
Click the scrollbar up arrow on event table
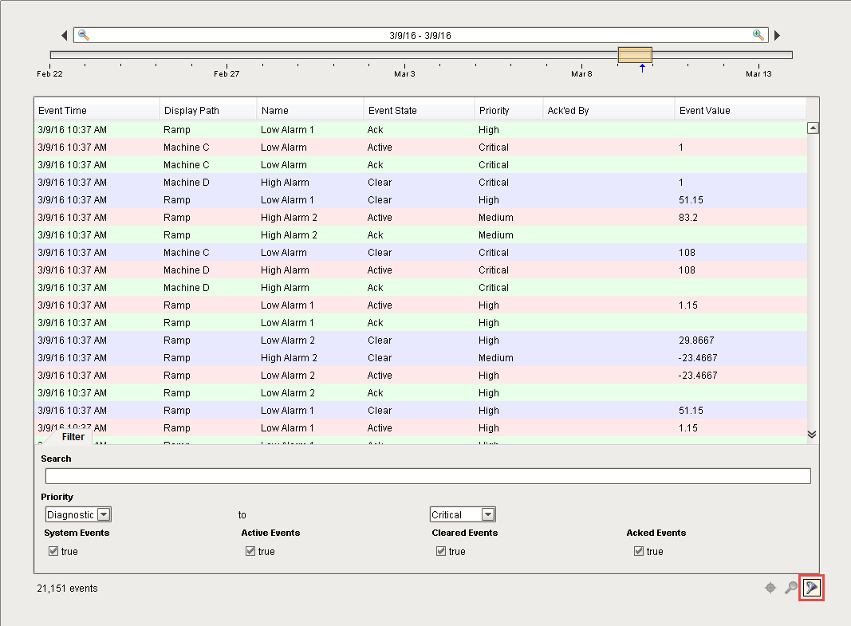pos(813,127)
